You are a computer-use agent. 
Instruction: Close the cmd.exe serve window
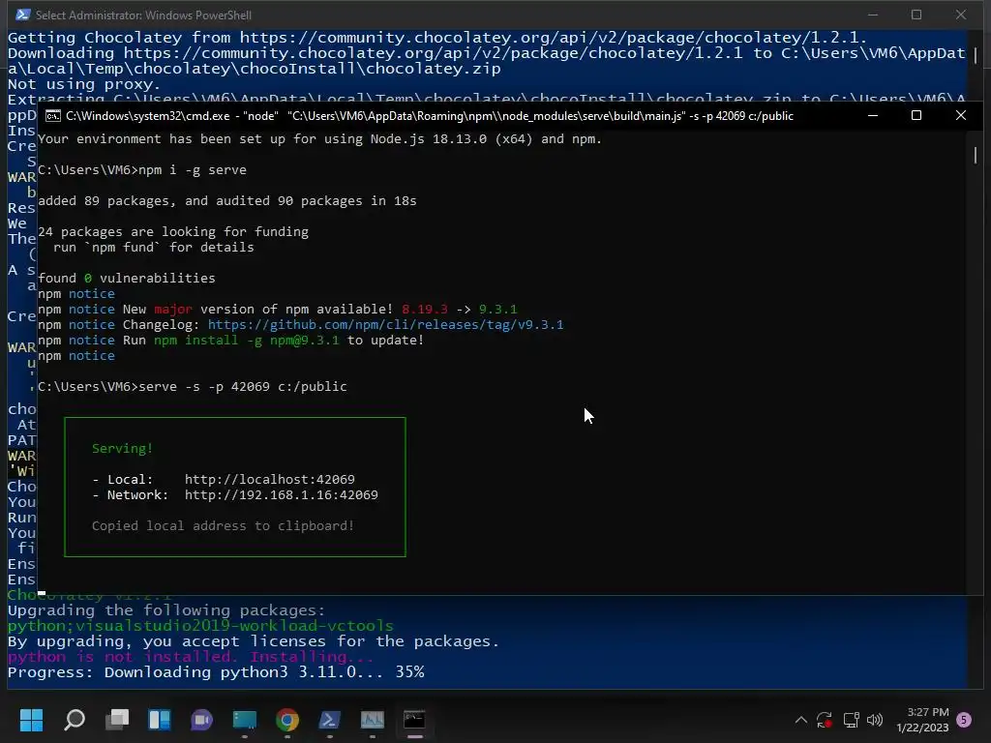click(961, 116)
